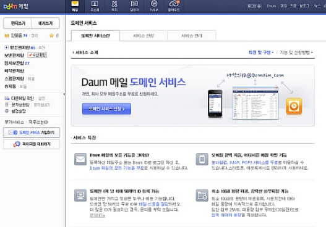Click the 환경설정 gear icon
The height and width of the screenshot is (227, 326).
point(7,111)
